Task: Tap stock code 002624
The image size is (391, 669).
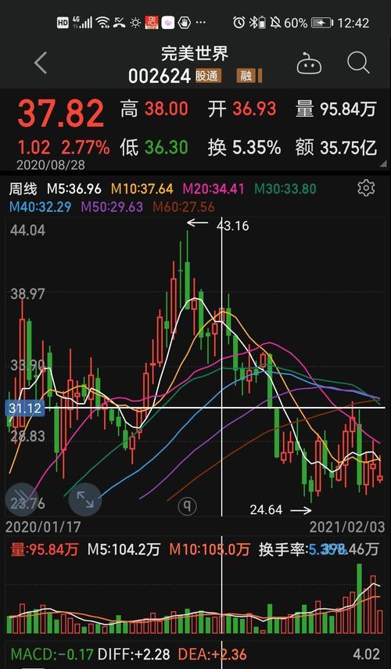Action: [160, 77]
